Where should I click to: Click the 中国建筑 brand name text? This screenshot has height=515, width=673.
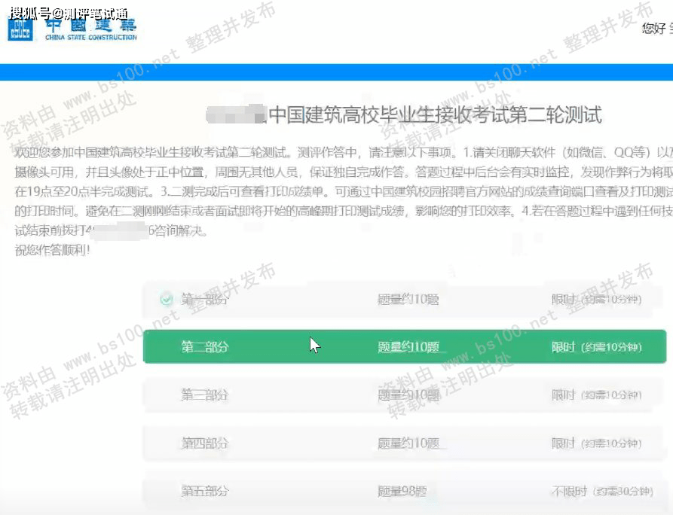pyautogui.click(x=91, y=26)
